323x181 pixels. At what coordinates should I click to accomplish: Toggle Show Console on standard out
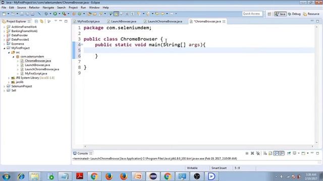click(276, 153)
